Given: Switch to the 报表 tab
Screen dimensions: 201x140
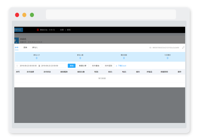Looking at the screenshot, I should point(25,47).
